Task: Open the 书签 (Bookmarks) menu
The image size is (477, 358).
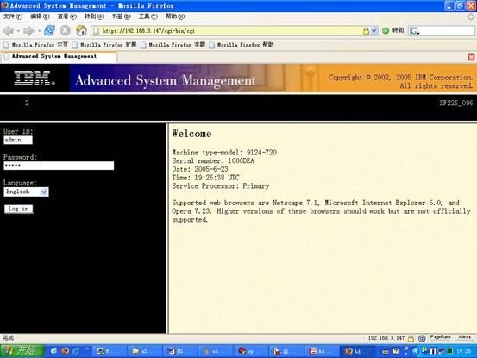Action: (x=121, y=16)
